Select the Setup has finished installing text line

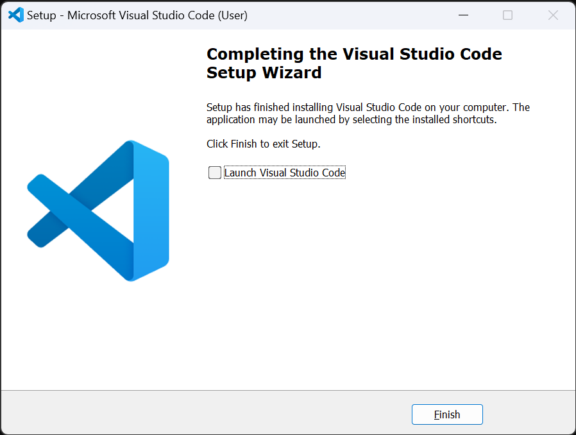coord(368,107)
